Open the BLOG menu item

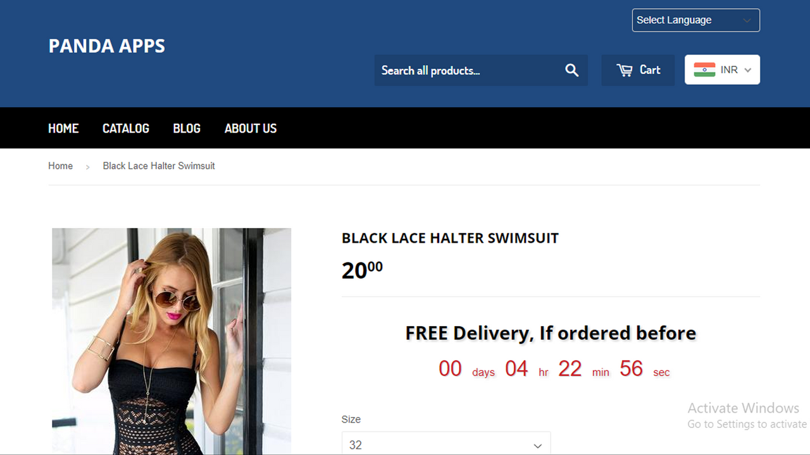coord(187,128)
